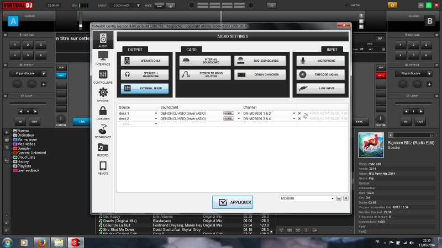This screenshot has width=442, height=248.
Task: Open the Licenses padlock section
Action: coord(102,112)
